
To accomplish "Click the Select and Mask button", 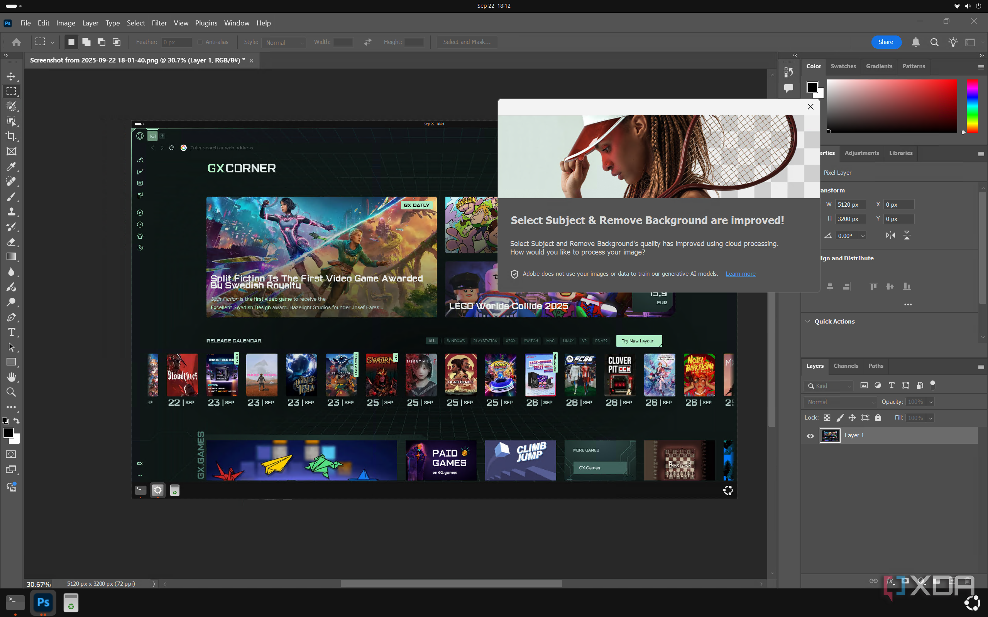I will tap(467, 42).
